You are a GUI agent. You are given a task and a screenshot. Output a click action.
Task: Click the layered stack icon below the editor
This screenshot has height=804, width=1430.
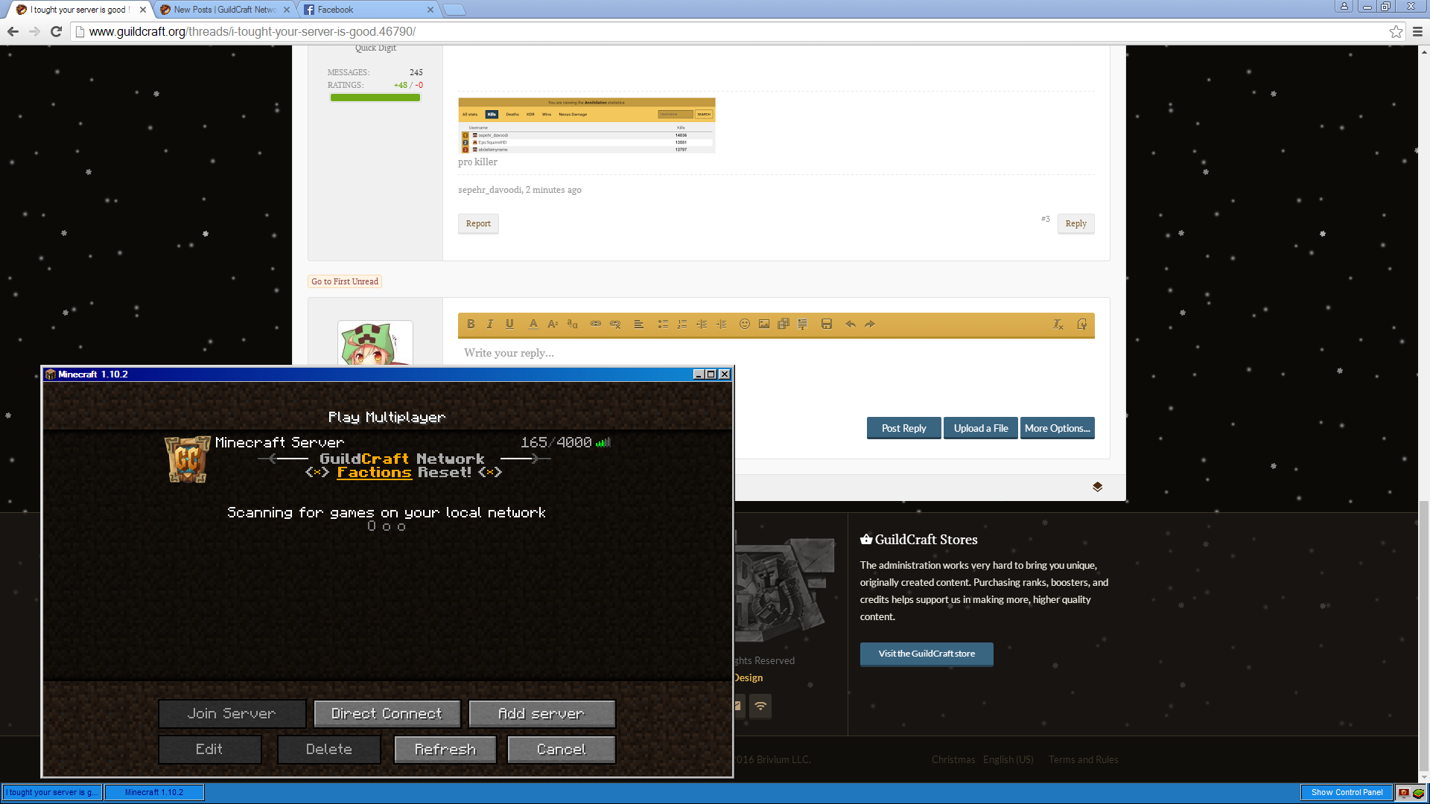(x=1097, y=487)
